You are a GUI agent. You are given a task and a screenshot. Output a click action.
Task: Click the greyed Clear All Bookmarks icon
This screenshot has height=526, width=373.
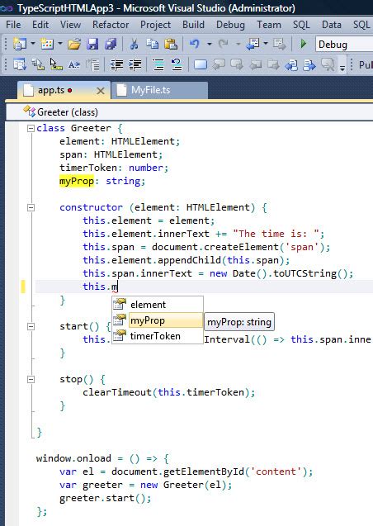click(328, 64)
